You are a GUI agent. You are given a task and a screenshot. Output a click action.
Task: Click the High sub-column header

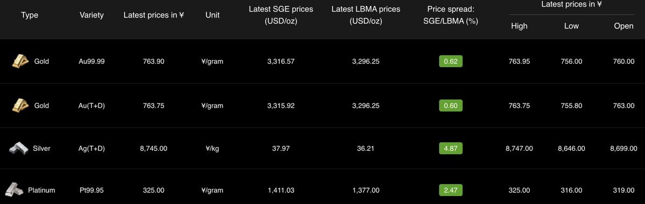[519, 26]
